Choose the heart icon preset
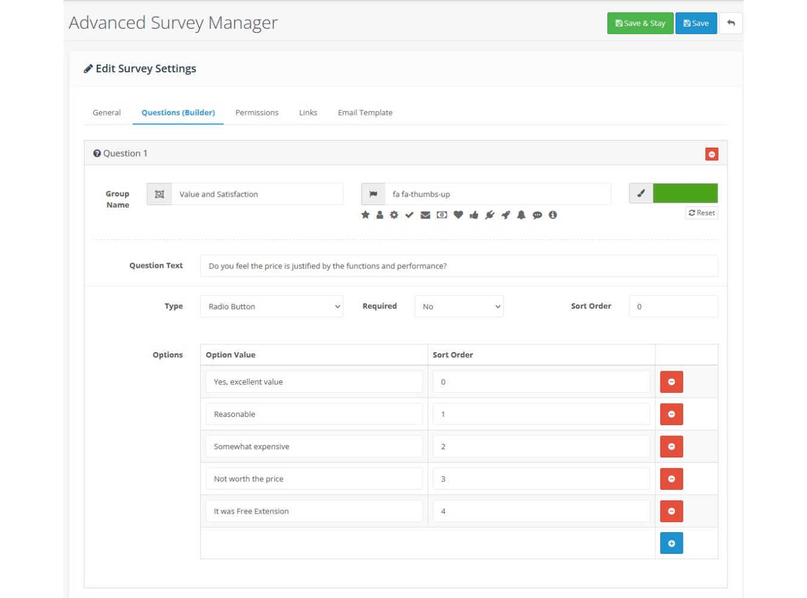Viewport: 807px width, 598px height. click(458, 215)
